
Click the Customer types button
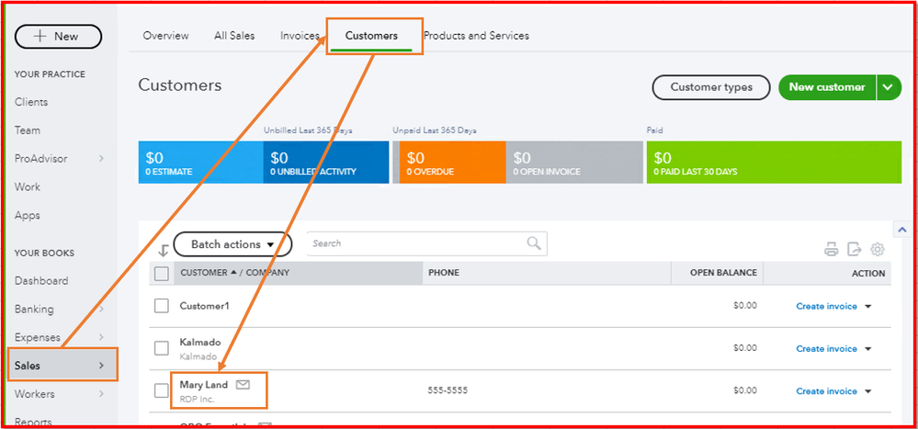711,87
